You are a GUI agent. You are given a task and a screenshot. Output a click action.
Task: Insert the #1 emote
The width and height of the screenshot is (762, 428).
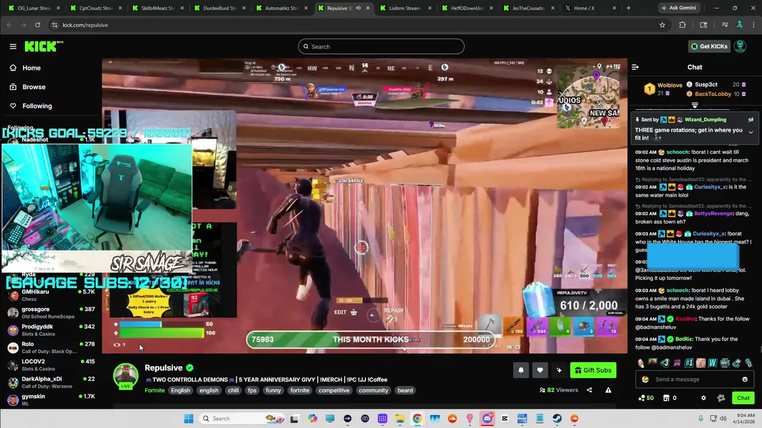[x=689, y=363]
